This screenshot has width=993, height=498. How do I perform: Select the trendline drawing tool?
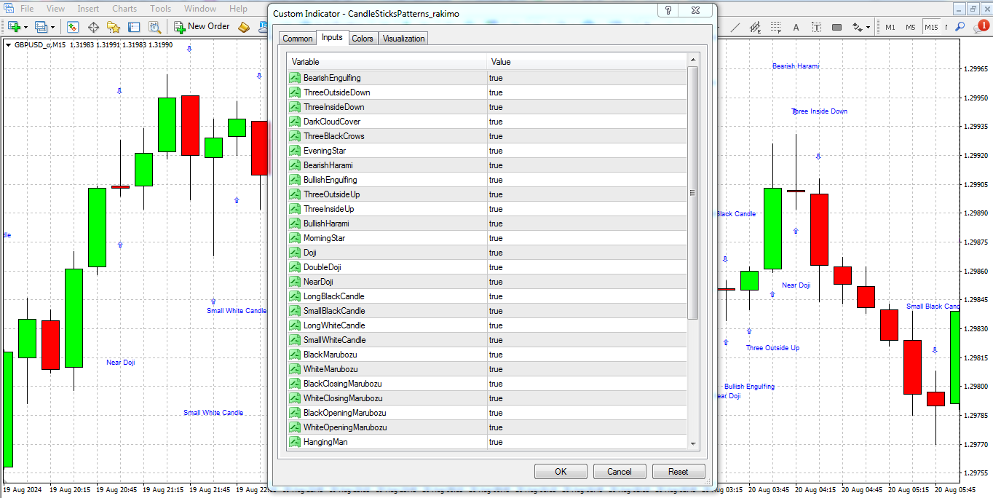[x=735, y=27]
